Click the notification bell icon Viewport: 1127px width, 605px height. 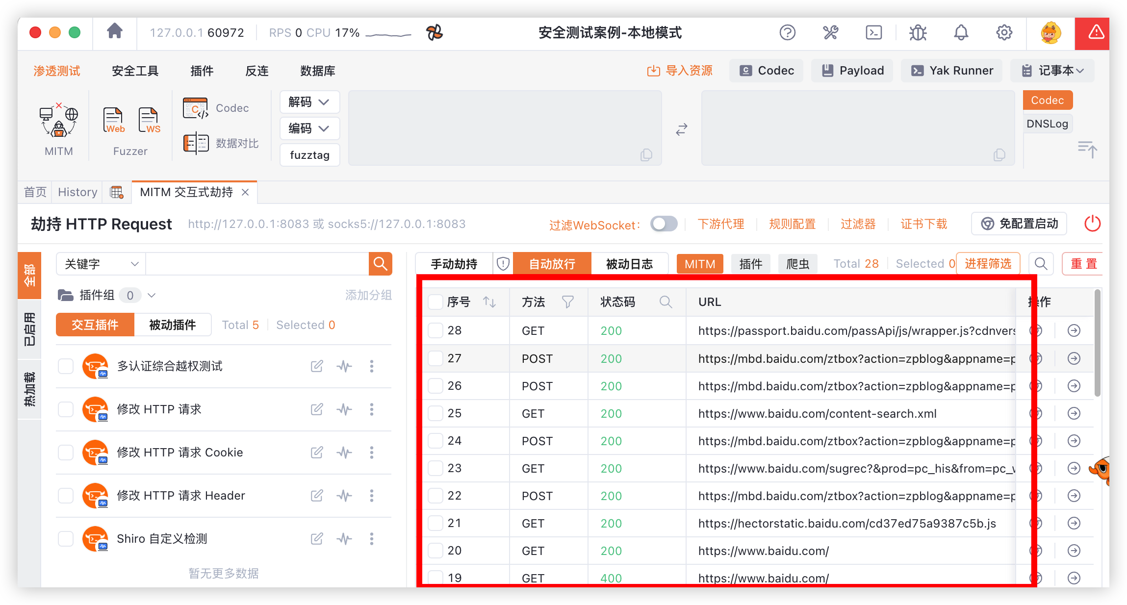(x=961, y=33)
